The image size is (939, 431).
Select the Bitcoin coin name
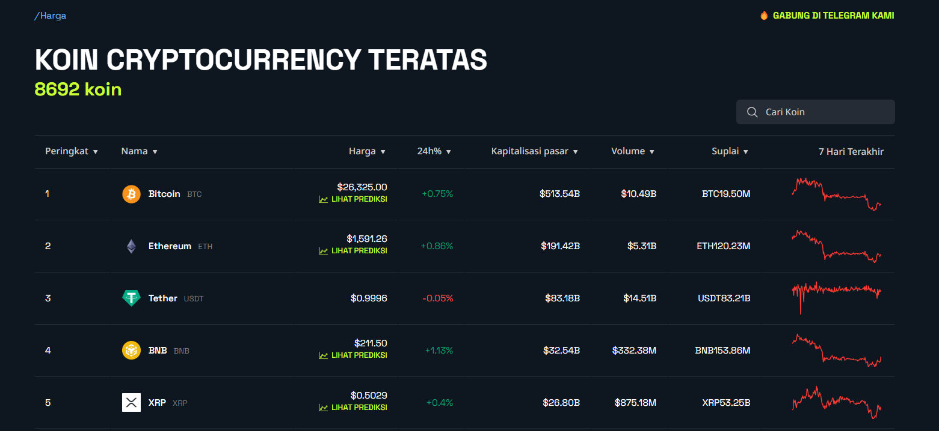[164, 194]
